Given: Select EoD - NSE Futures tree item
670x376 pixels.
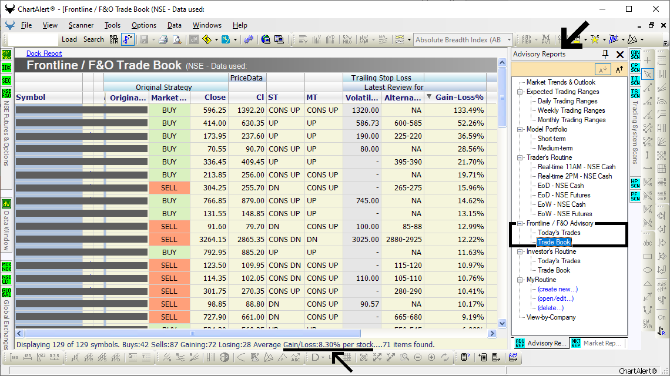Looking at the screenshot, I should pyautogui.click(x=564, y=195).
